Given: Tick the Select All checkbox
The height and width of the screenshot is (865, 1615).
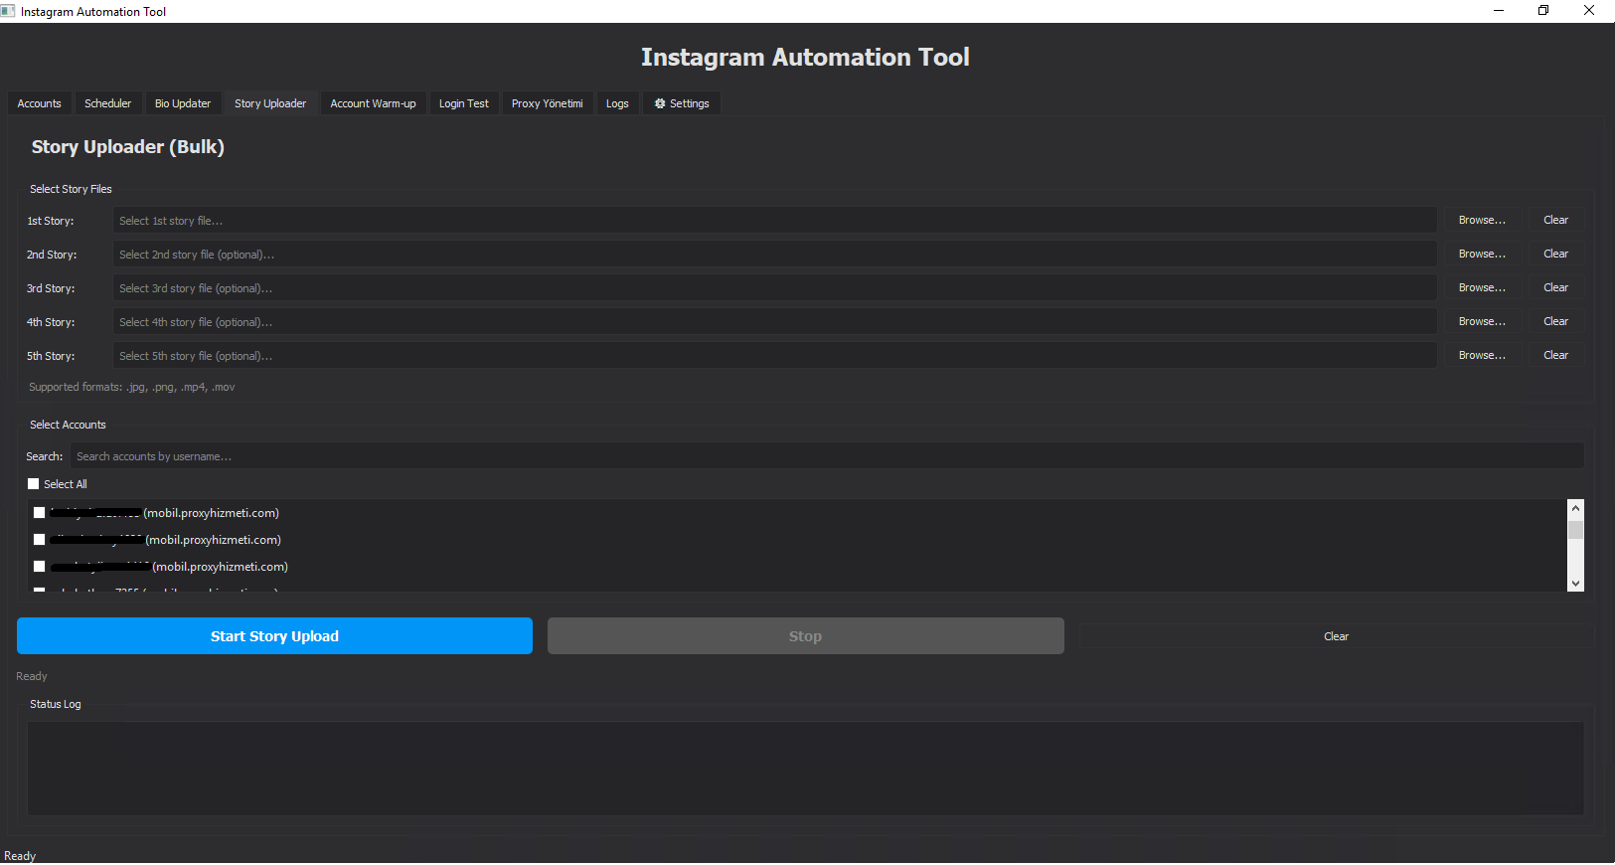Looking at the screenshot, I should tap(34, 484).
